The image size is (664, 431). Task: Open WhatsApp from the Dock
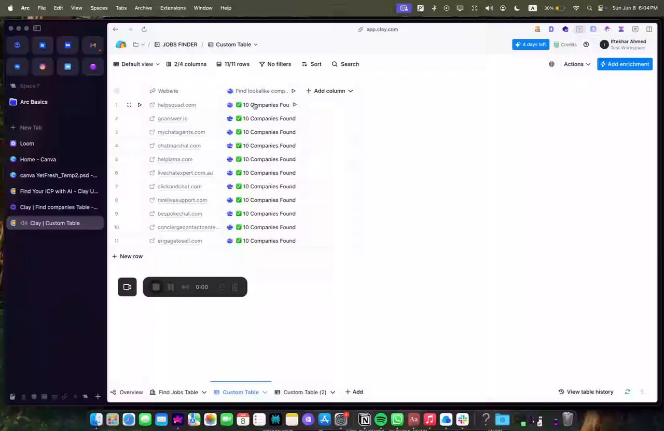tap(397, 419)
